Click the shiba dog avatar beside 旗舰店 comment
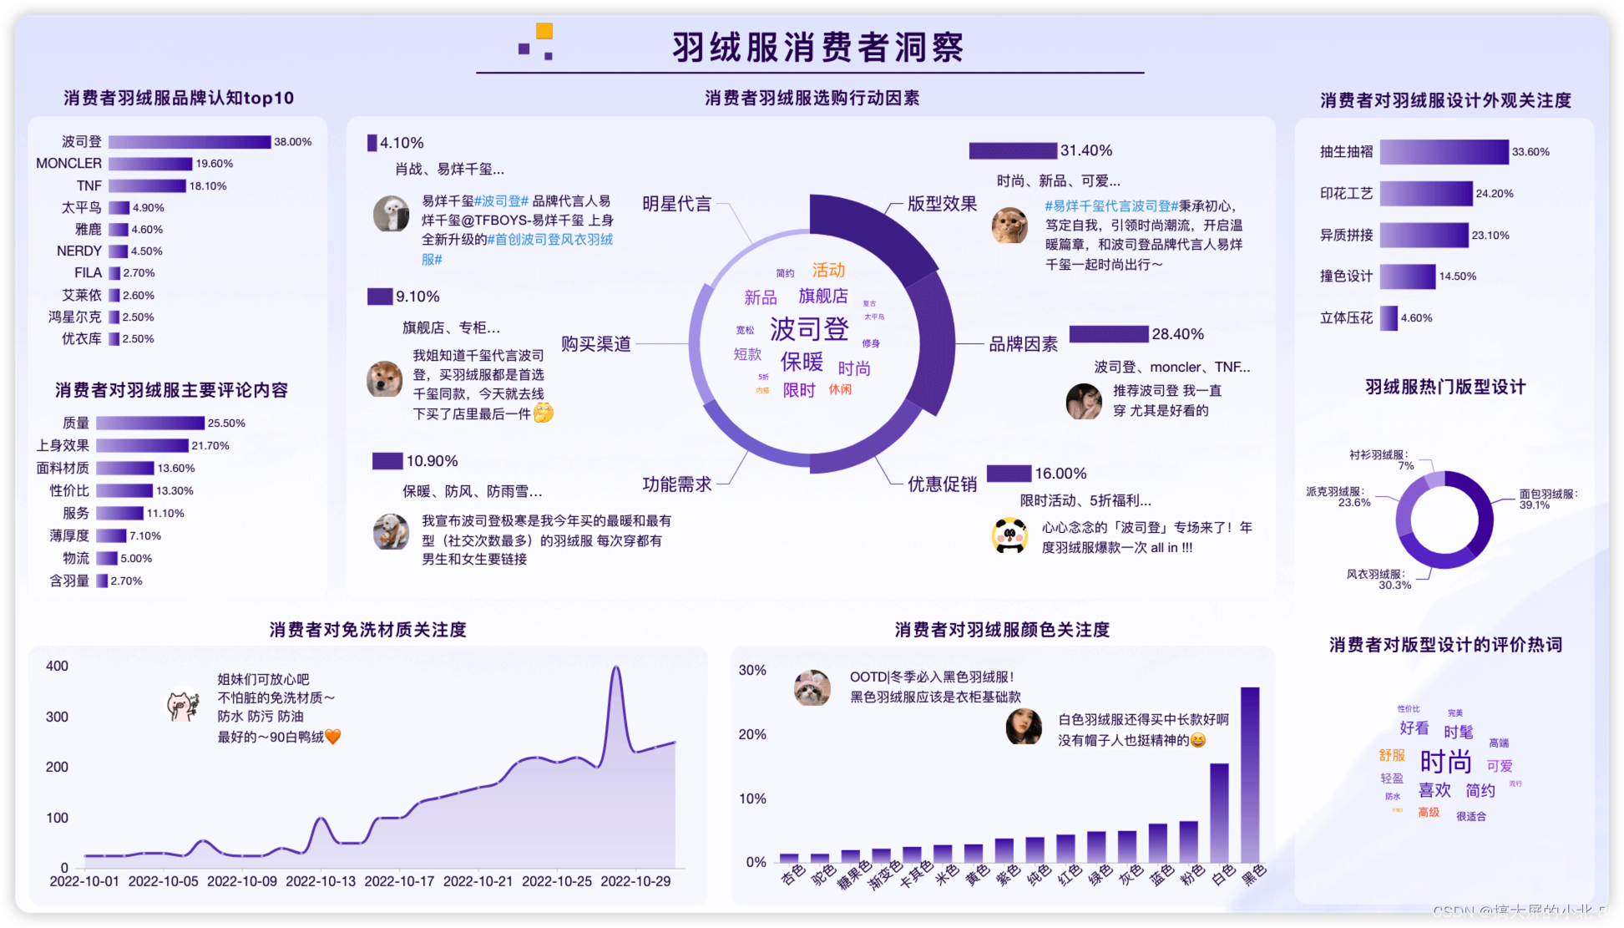 (x=385, y=378)
